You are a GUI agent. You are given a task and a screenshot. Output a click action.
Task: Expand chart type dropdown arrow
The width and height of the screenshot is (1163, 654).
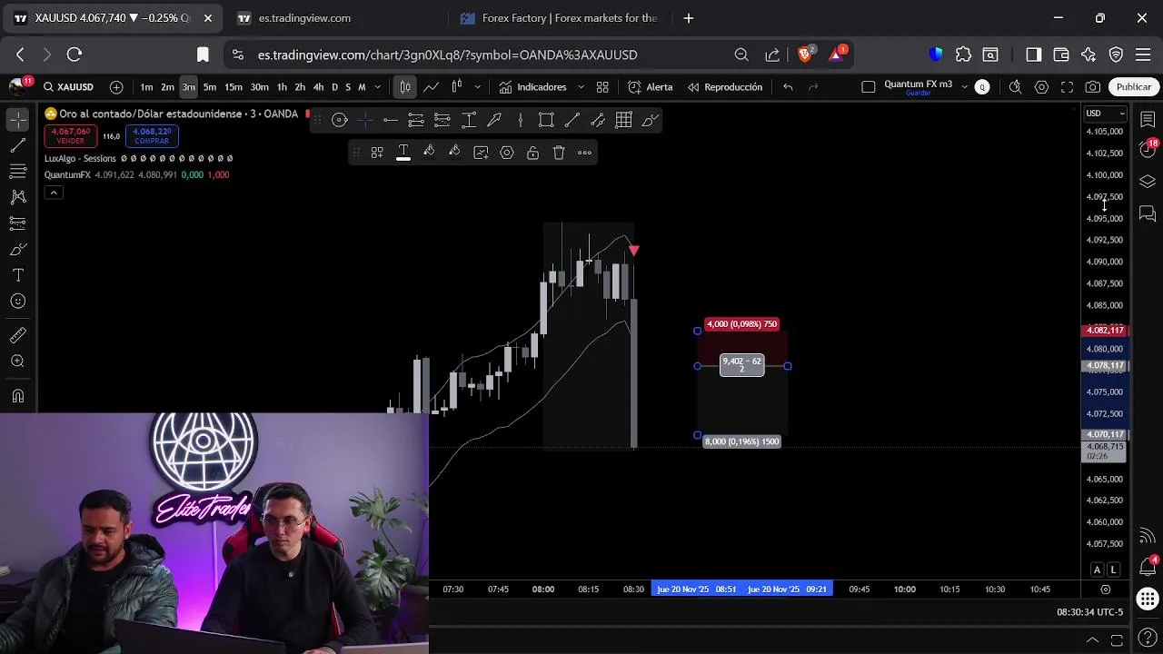pos(477,87)
